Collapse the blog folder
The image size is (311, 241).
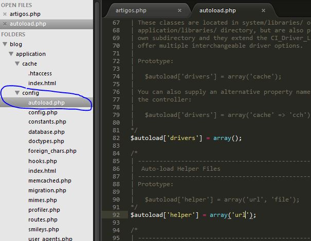(x=5, y=44)
